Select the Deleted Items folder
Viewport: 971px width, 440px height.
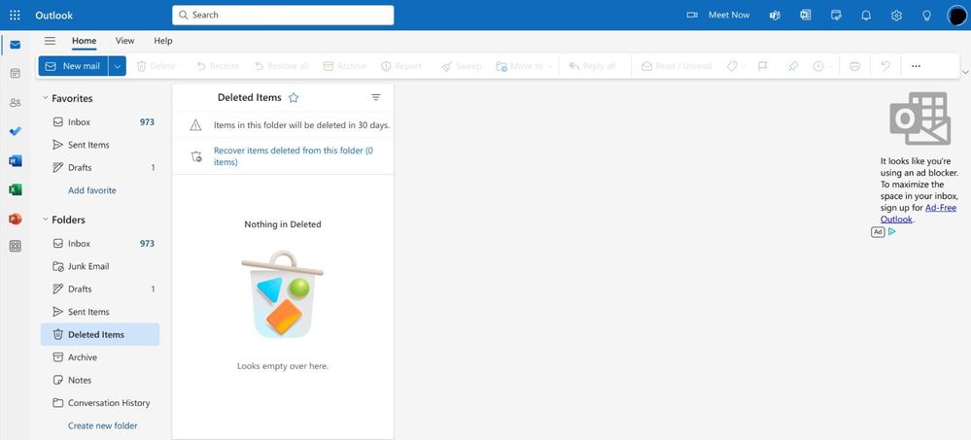(100, 334)
